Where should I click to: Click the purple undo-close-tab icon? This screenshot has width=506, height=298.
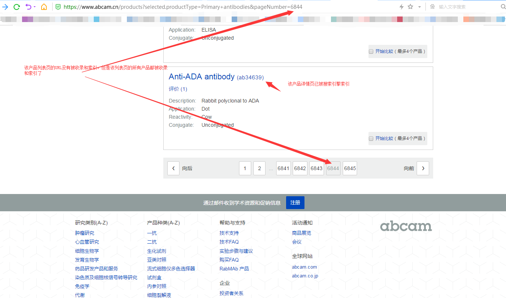click(28, 7)
